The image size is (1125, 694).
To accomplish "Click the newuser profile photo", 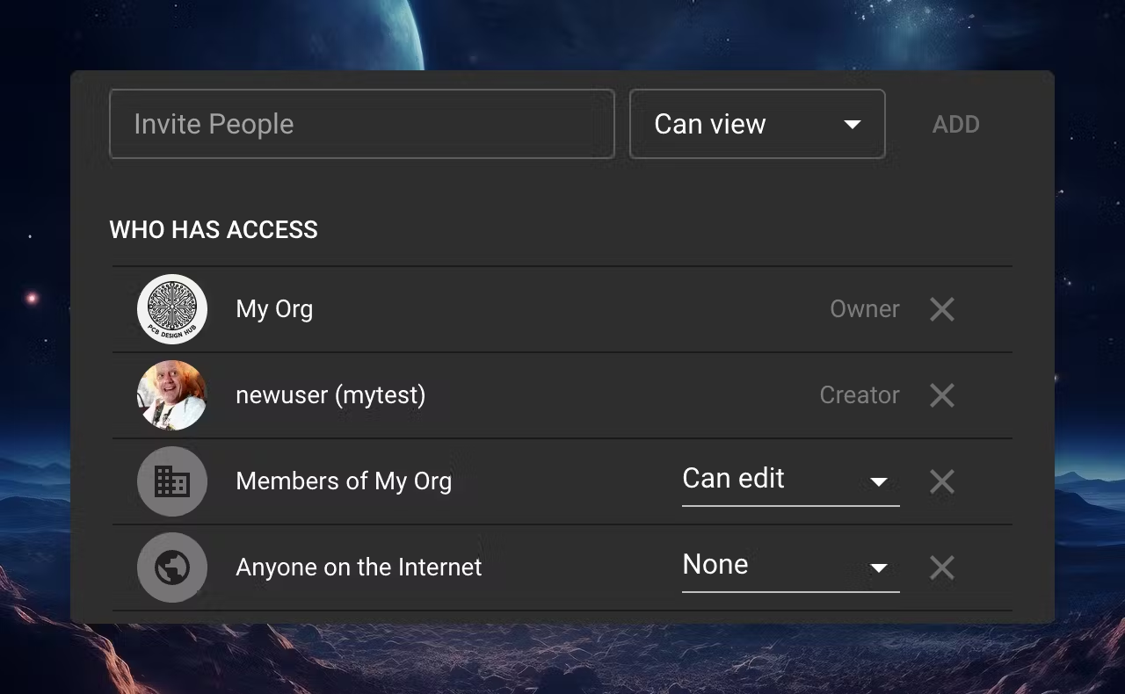I will pyautogui.click(x=172, y=395).
